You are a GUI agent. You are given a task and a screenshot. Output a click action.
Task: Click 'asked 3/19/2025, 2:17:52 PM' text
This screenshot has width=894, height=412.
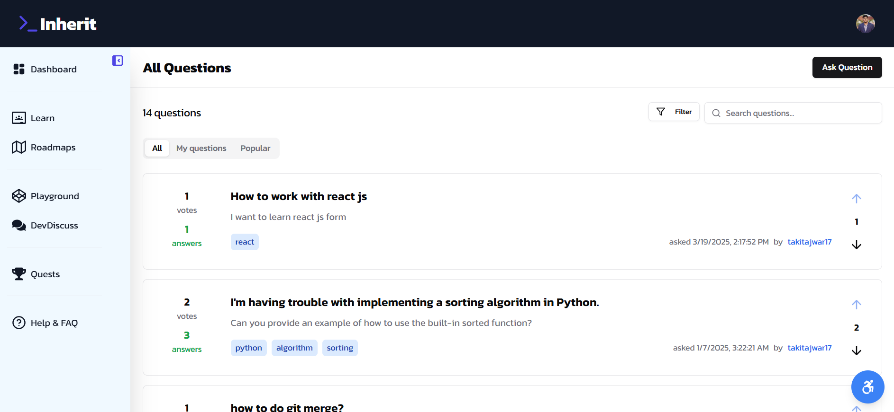(719, 242)
